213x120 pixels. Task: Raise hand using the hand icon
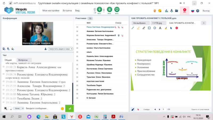pos(155,11)
